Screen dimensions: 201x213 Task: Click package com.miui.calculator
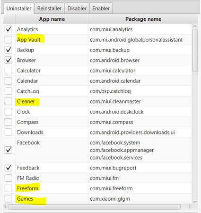113,71
